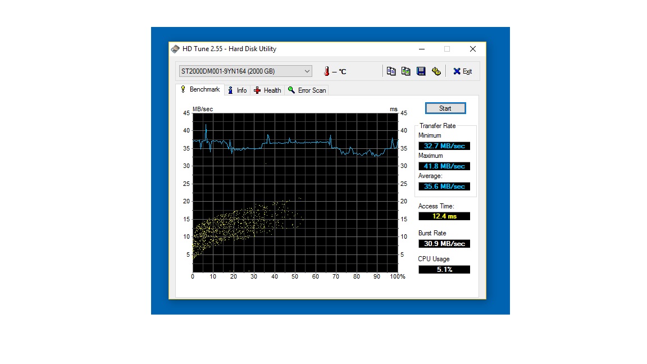Click the average value 35.6 MB/sec
The width and height of the screenshot is (647, 364).
coord(444,186)
